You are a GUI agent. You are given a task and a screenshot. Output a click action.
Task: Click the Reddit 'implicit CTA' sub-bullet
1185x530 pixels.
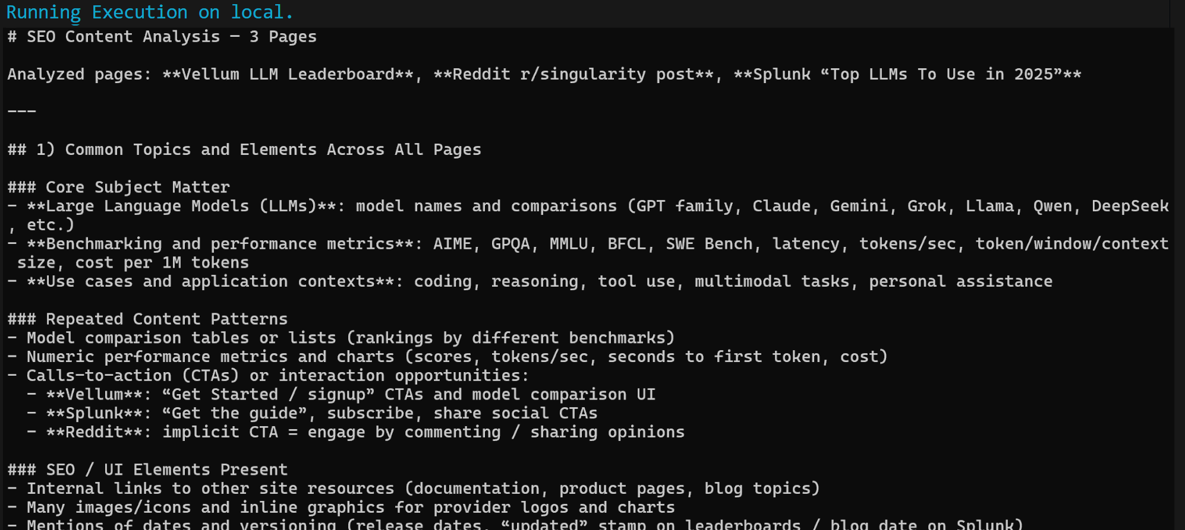365,433
